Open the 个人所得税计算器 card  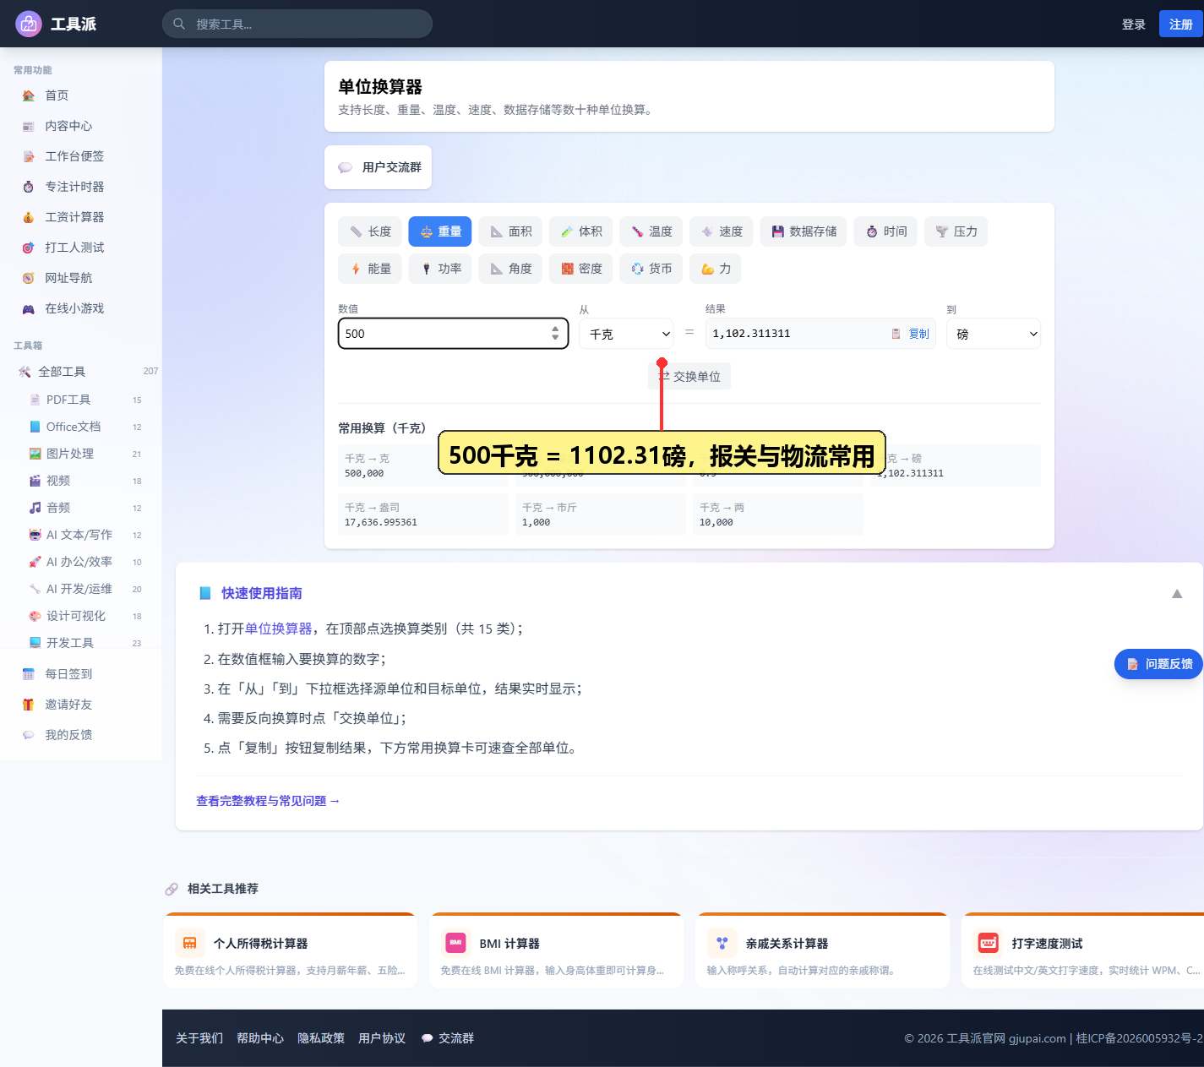pyautogui.click(x=291, y=950)
